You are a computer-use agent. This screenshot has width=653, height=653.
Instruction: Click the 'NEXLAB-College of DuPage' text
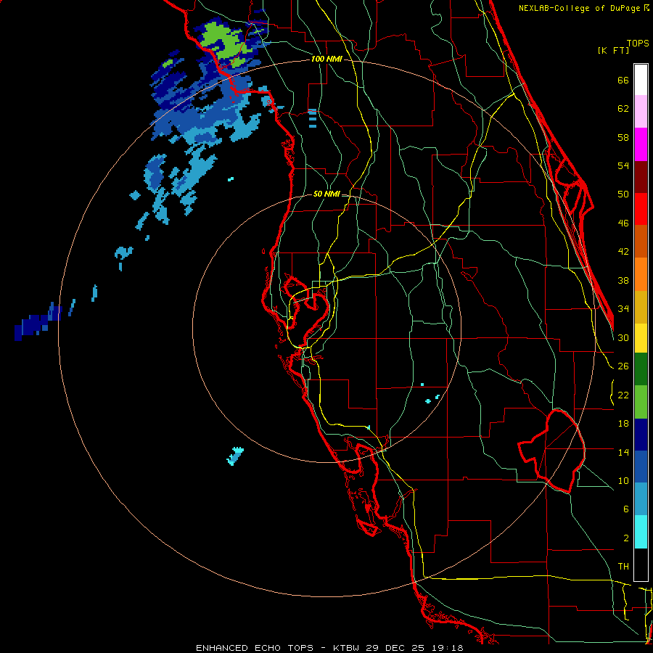(x=580, y=8)
